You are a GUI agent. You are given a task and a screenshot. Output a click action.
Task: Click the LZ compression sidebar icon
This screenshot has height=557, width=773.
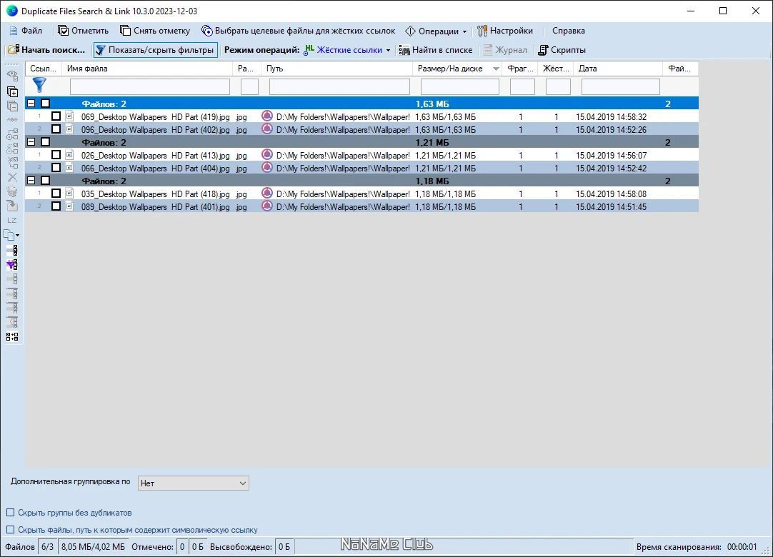[x=12, y=221]
